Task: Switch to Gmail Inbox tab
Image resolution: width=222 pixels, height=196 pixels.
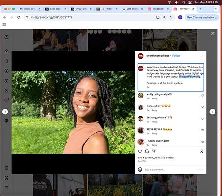Action: [30, 9]
